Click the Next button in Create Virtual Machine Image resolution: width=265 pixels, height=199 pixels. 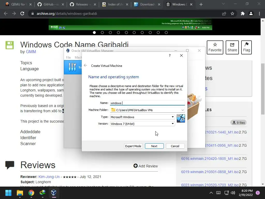pos(154,146)
